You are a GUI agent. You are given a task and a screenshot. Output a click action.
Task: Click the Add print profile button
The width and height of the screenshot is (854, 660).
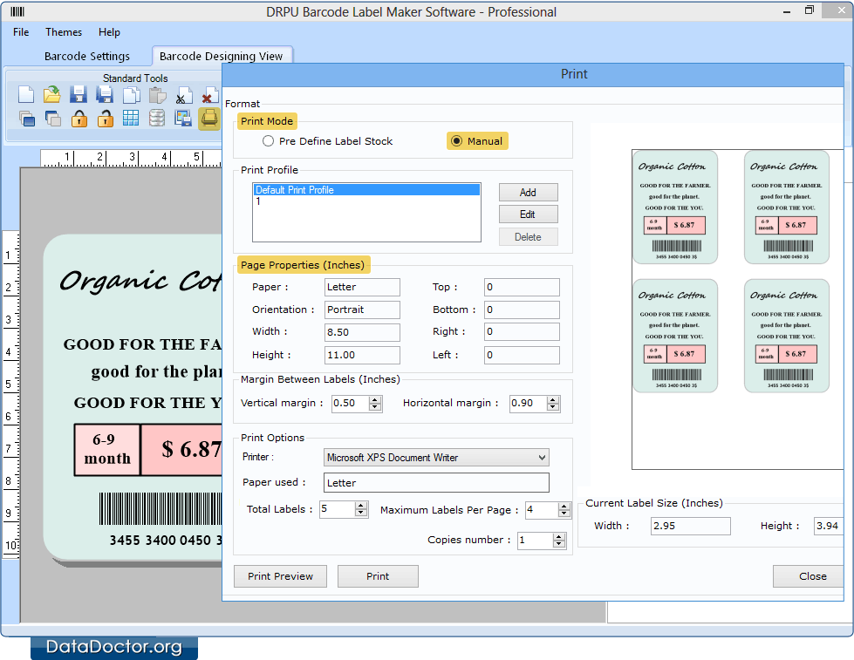[528, 192]
